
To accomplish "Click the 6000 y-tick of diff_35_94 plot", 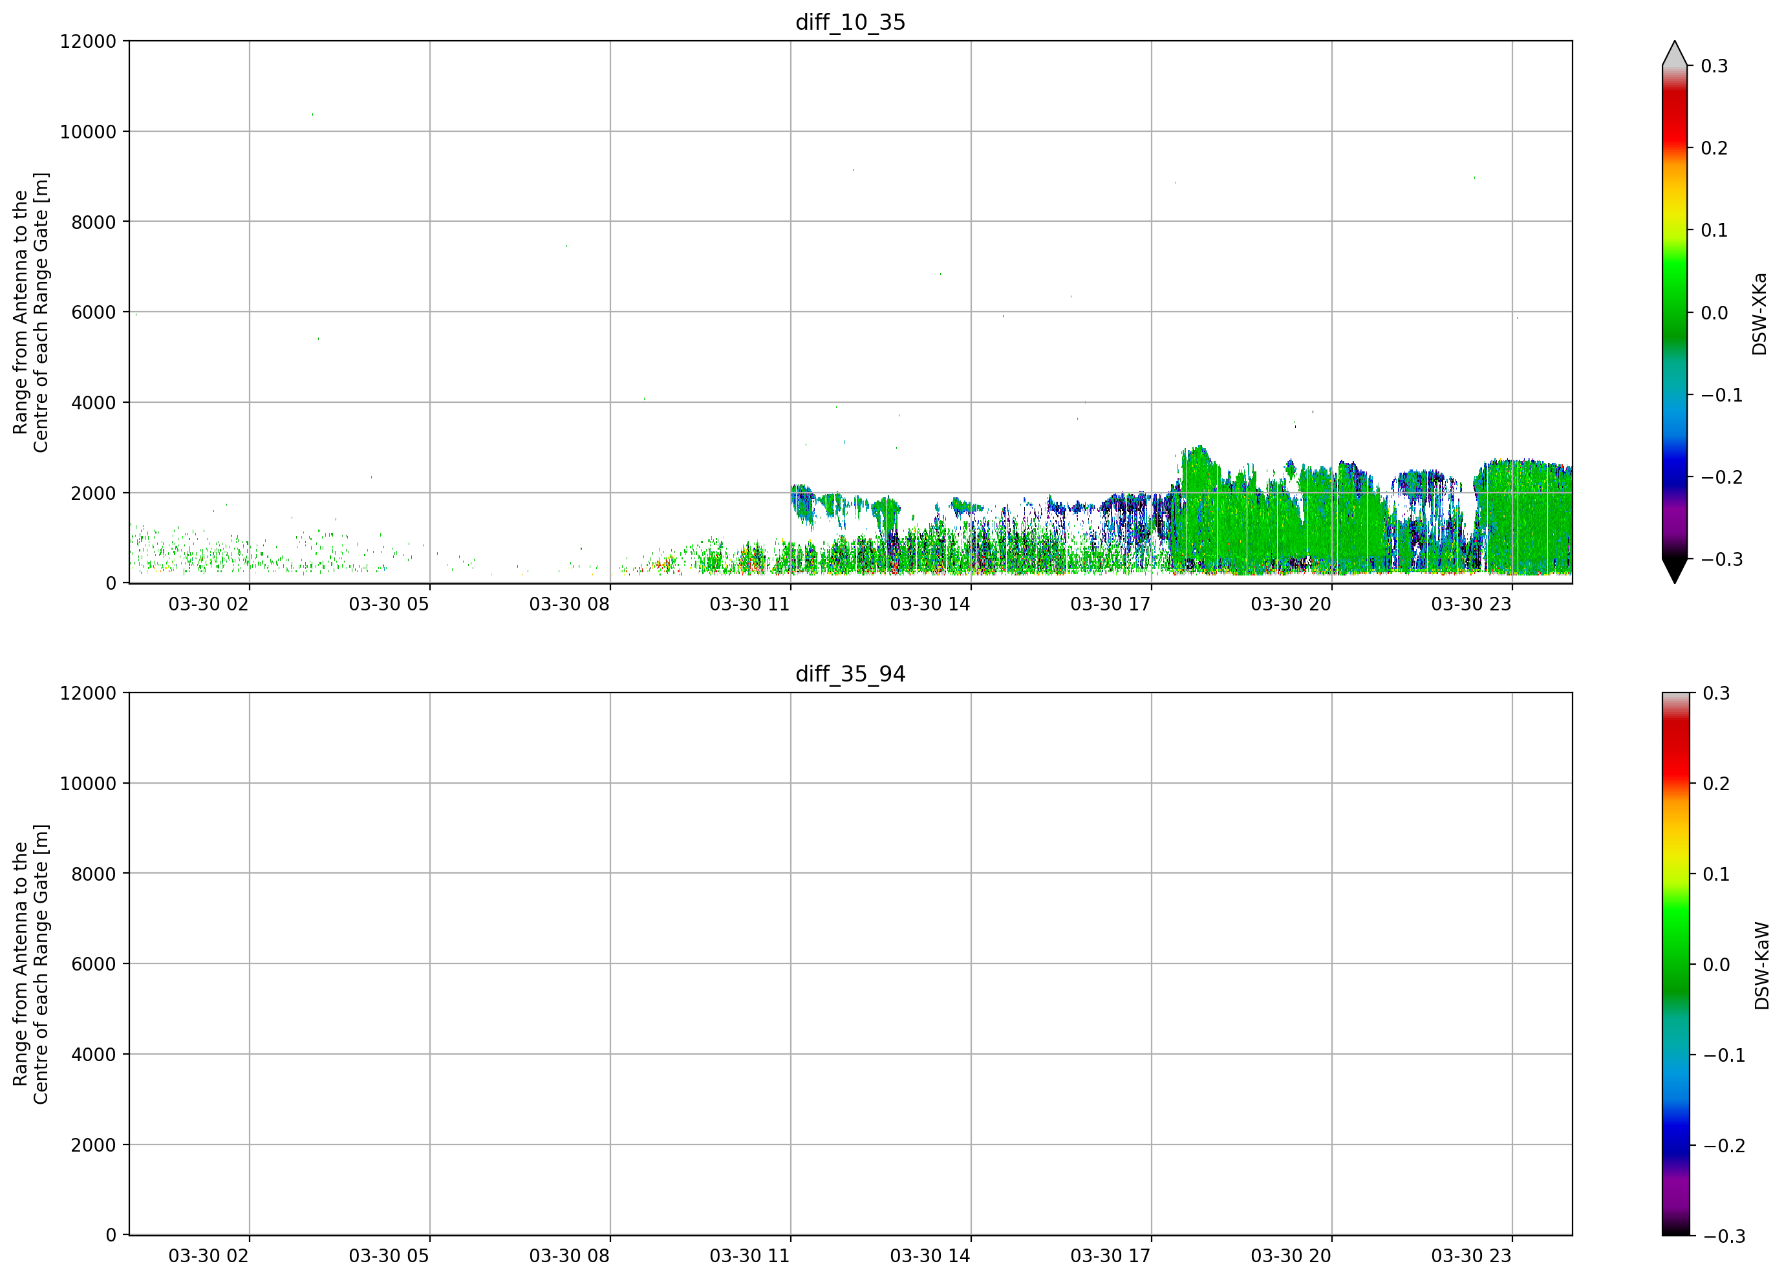I will (x=94, y=964).
